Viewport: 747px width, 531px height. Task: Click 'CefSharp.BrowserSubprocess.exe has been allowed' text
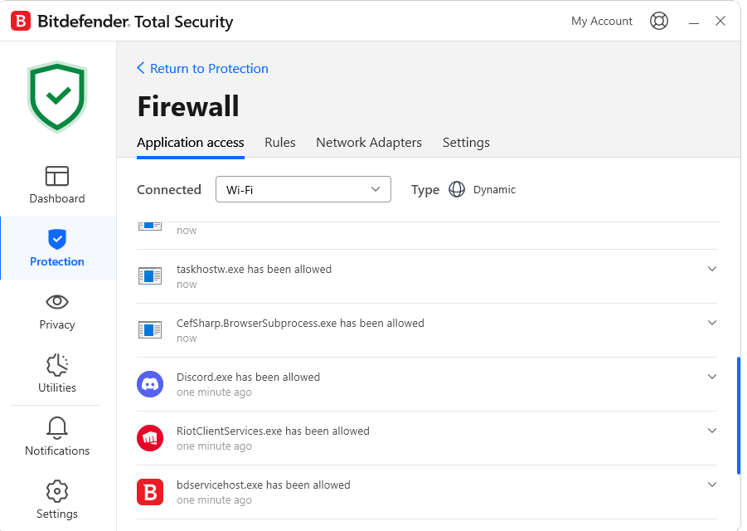[x=300, y=323]
